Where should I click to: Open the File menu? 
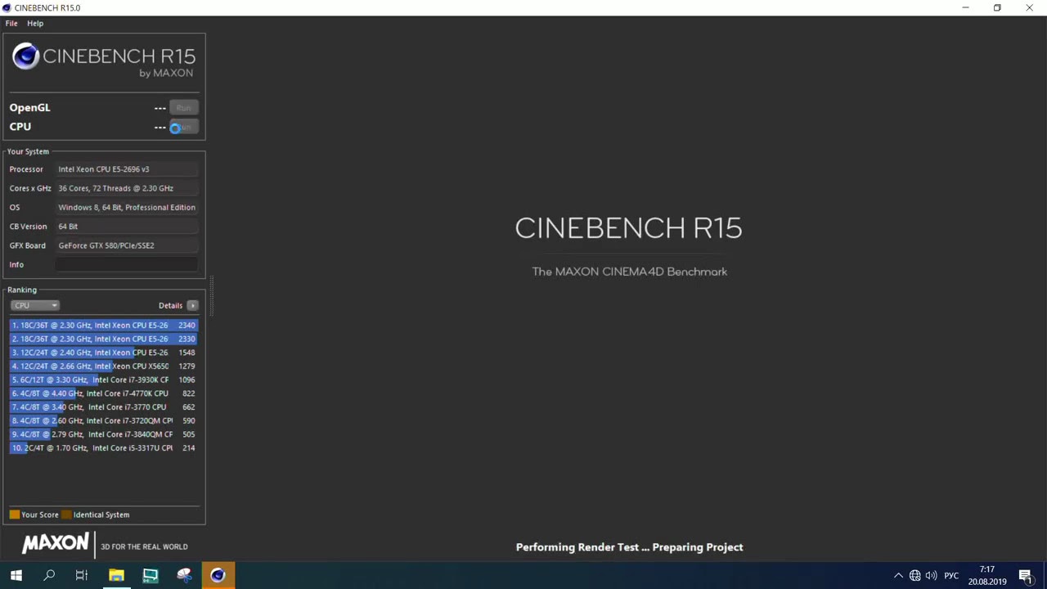click(x=11, y=23)
